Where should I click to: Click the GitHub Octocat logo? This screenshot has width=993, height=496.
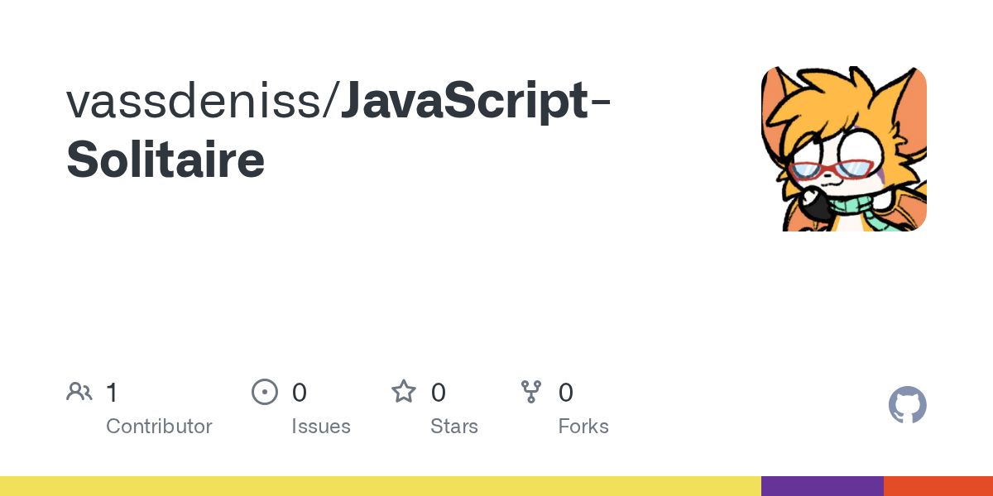(x=907, y=405)
